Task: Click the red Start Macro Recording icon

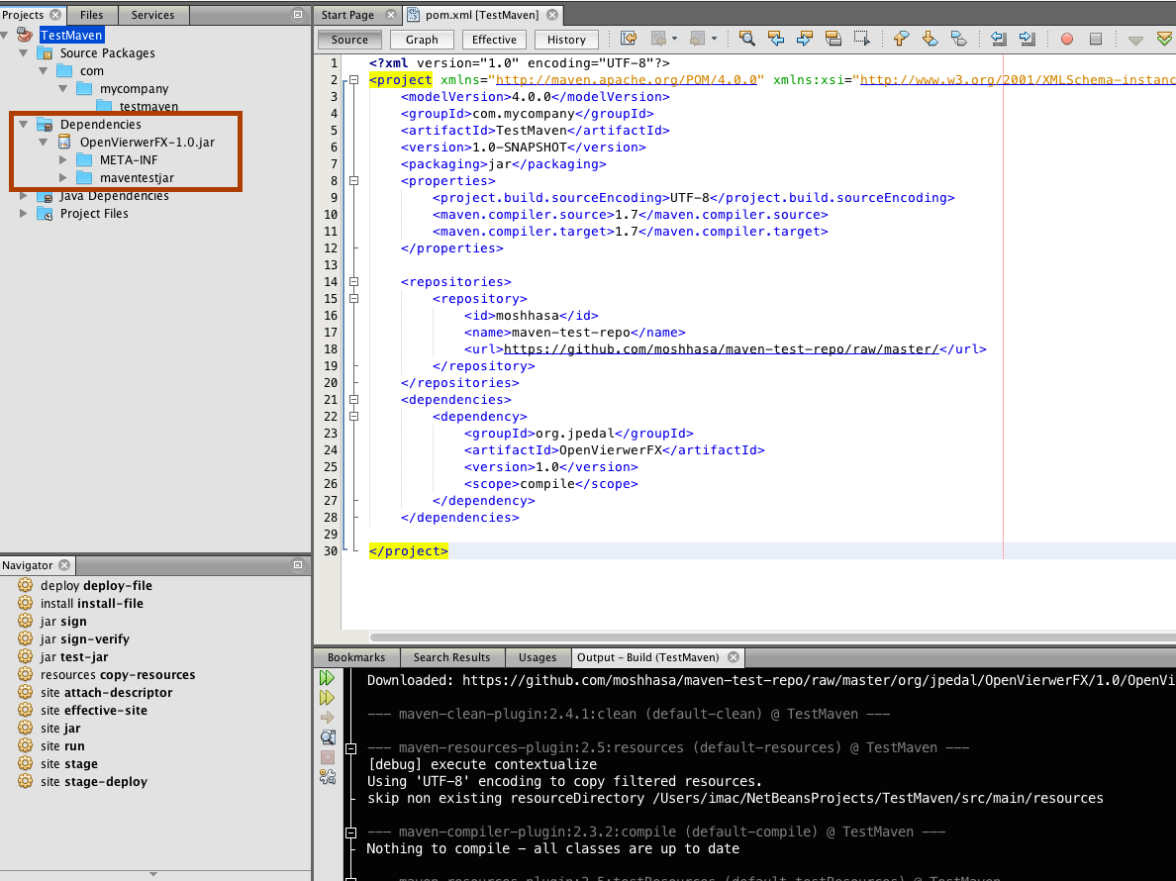Action: (x=1067, y=40)
